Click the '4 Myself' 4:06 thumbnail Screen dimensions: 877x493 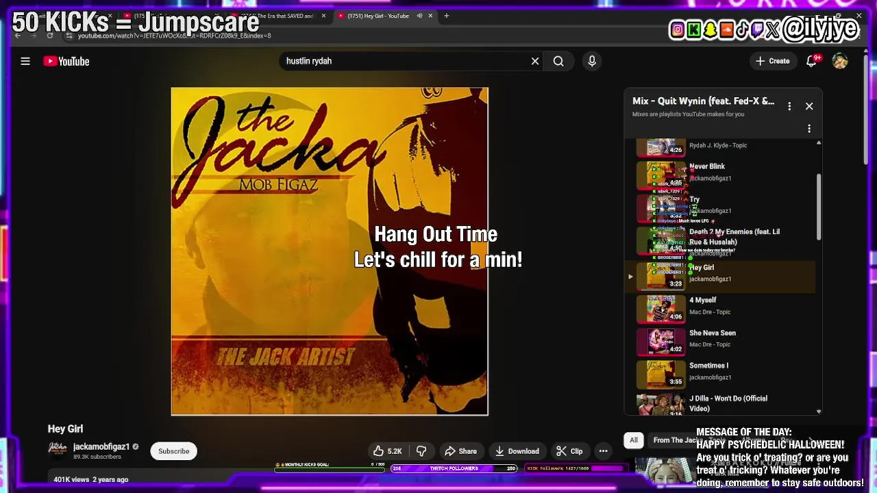click(661, 308)
